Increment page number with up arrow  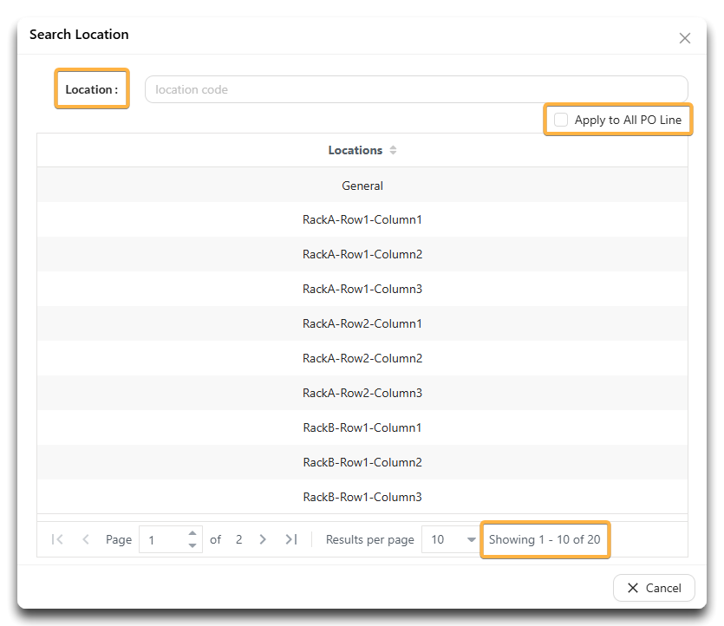[x=192, y=533]
